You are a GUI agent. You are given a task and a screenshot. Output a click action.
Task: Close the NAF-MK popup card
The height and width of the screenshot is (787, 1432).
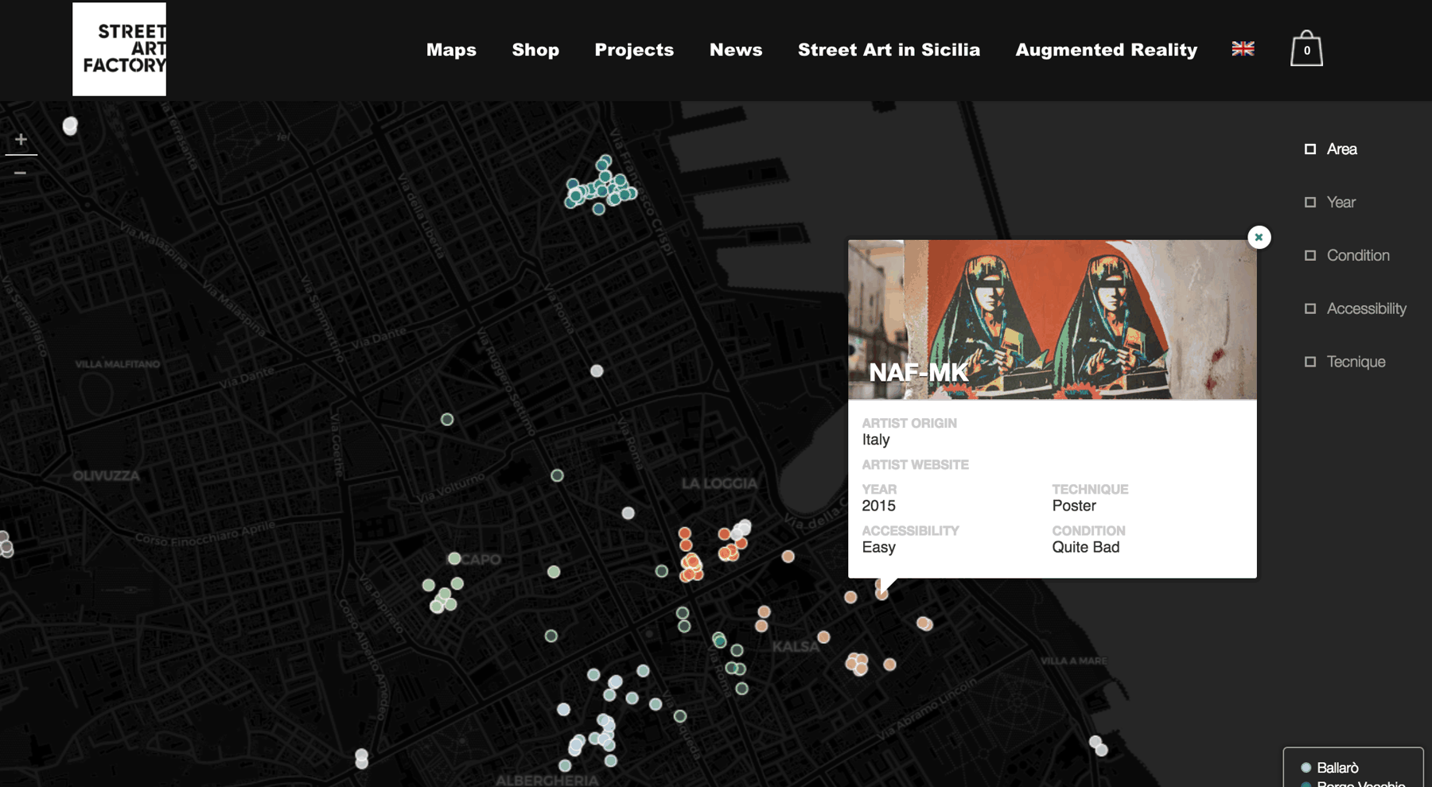(1259, 237)
